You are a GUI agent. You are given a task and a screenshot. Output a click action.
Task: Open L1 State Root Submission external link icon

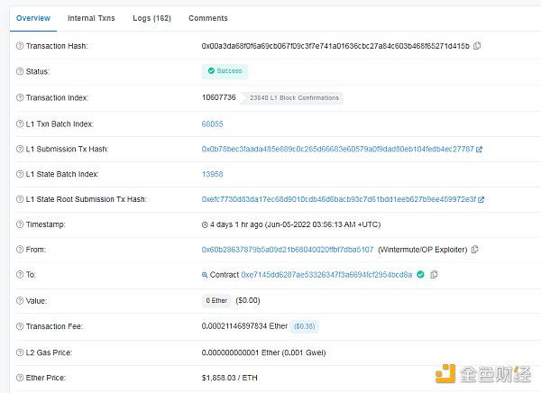click(481, 199)
